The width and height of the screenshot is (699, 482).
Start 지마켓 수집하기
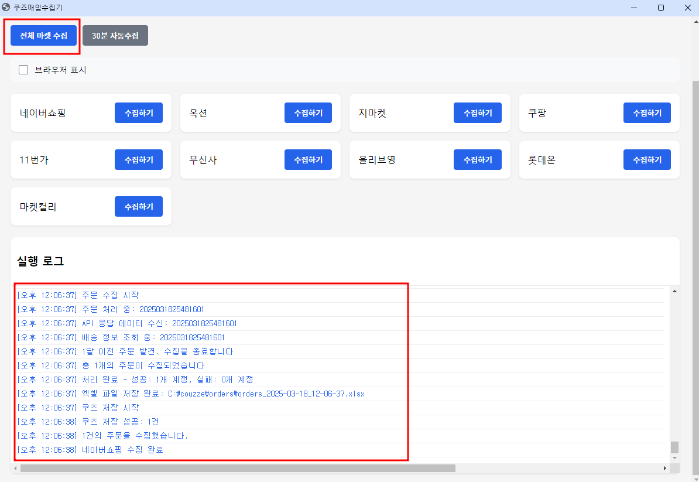coord(478,113)
